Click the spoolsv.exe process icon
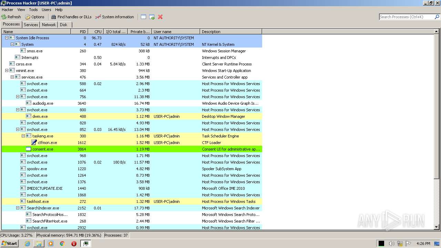The width and height of the screenshot is (441, 248). coord(23,169)
